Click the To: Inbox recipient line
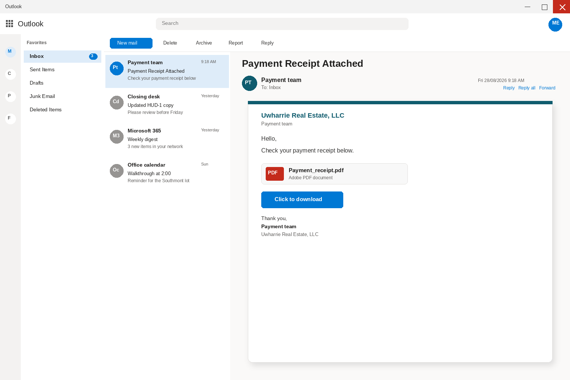 pos(271,88)
